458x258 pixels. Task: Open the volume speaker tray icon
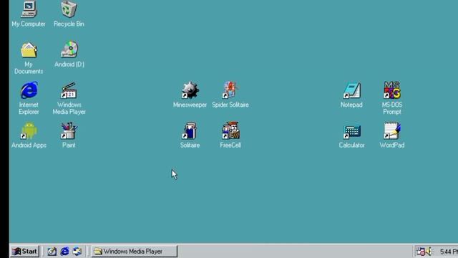[x=429, y=252]
